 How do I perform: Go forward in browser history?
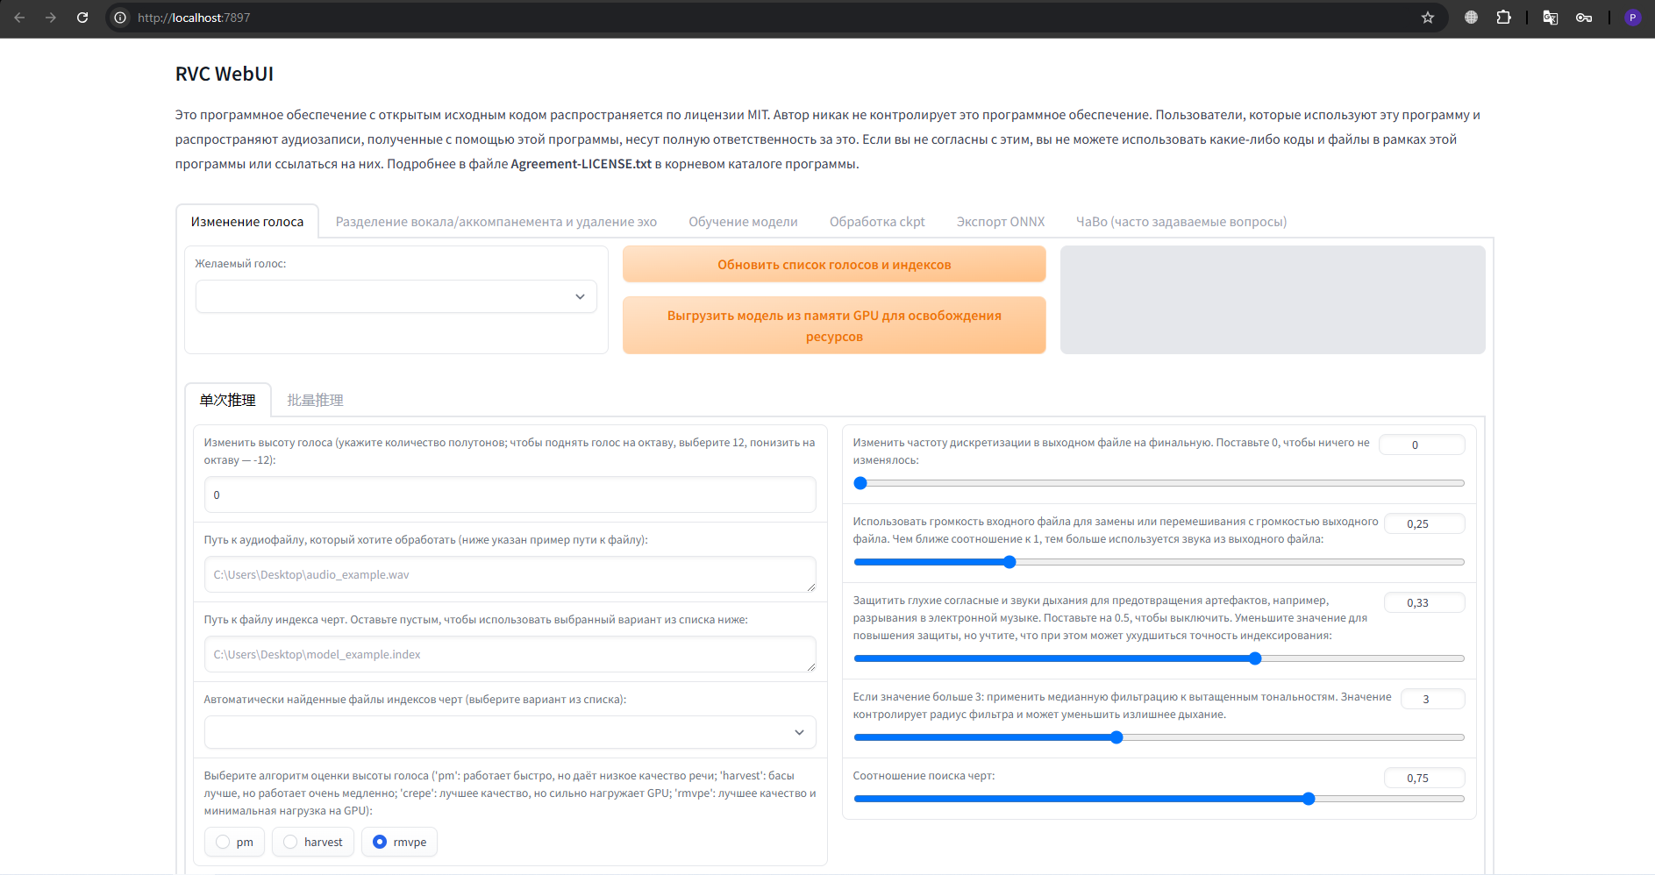(51, 18)
